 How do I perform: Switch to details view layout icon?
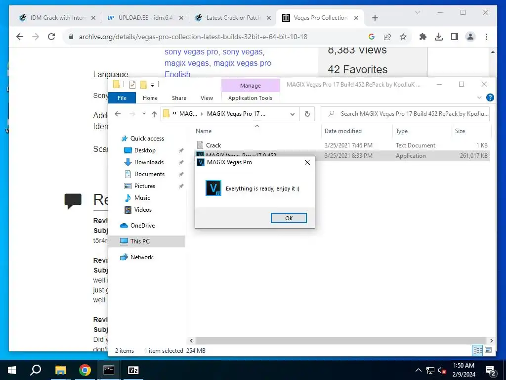tap(478, 351)
